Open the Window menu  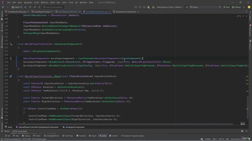point(83,3)
